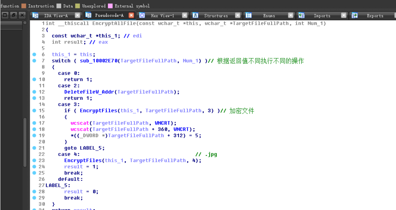Toggle breakpoint dot on line 15

pos(34,110)
